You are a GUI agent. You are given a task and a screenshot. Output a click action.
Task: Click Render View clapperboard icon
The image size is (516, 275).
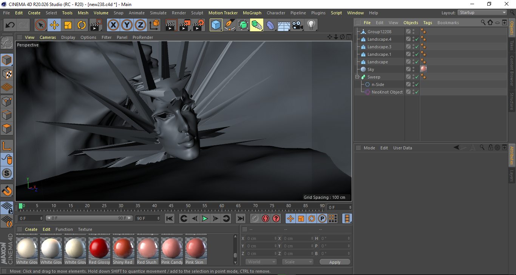[171, 25]
